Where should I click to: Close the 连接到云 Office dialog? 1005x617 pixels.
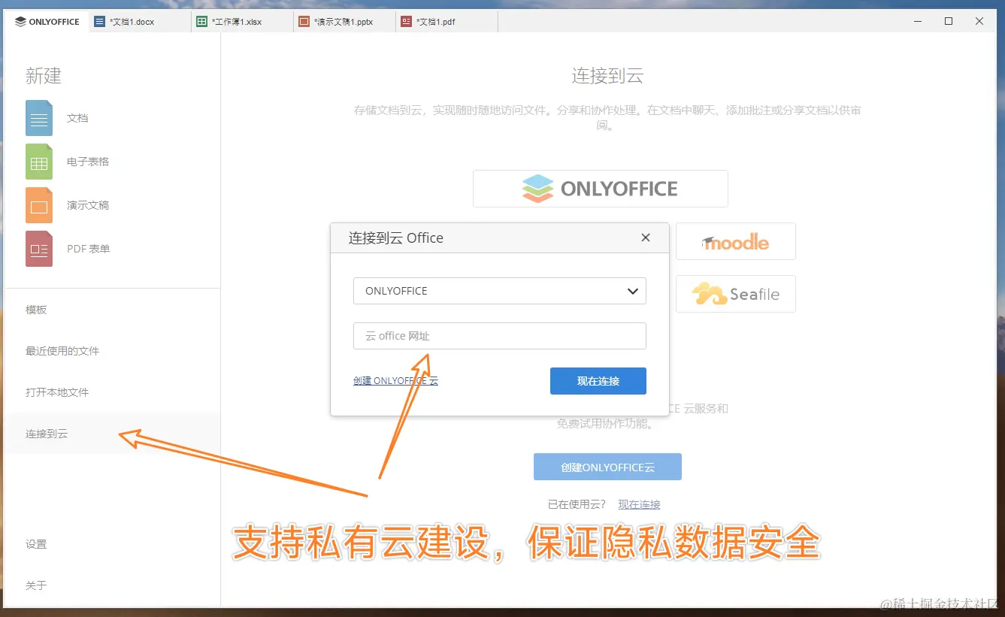click(x=645, y=237)
